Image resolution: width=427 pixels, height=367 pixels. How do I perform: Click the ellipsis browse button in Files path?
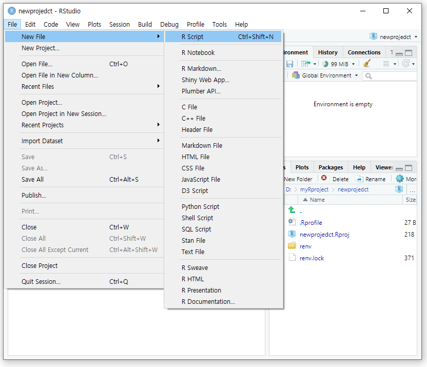click(x=412, y=189)
